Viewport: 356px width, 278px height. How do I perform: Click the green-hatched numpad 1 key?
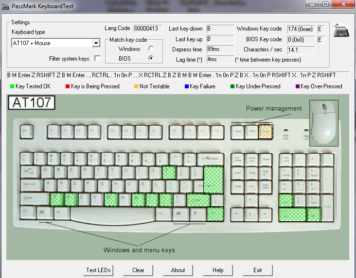(286, 200)
